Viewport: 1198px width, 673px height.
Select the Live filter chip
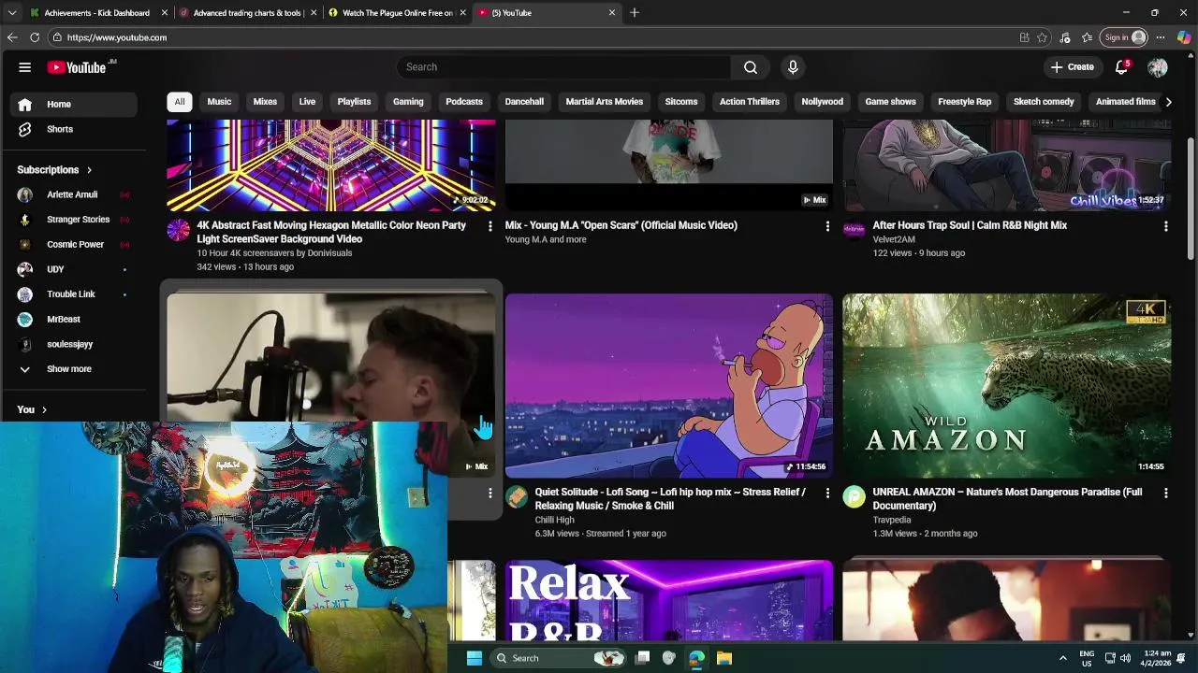pos(307,102)
